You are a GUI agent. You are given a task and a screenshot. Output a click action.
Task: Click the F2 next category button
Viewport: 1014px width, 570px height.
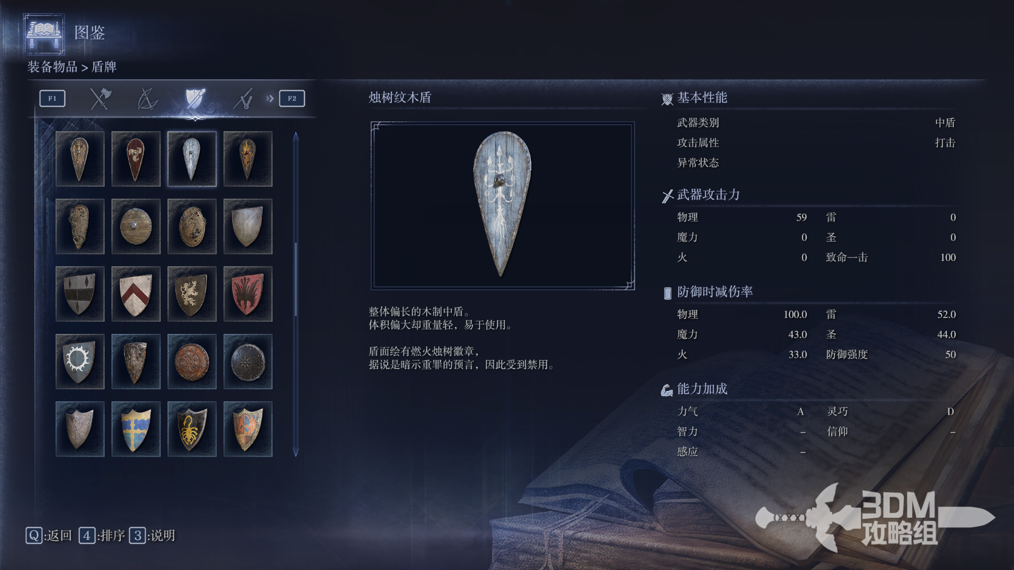tap(292, 98)
